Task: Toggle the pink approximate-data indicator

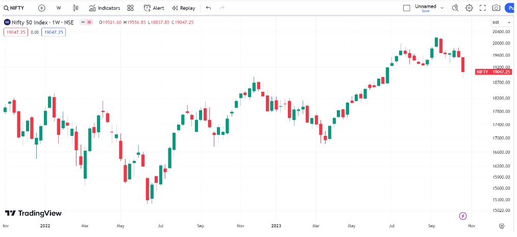Action: [90, 22]
